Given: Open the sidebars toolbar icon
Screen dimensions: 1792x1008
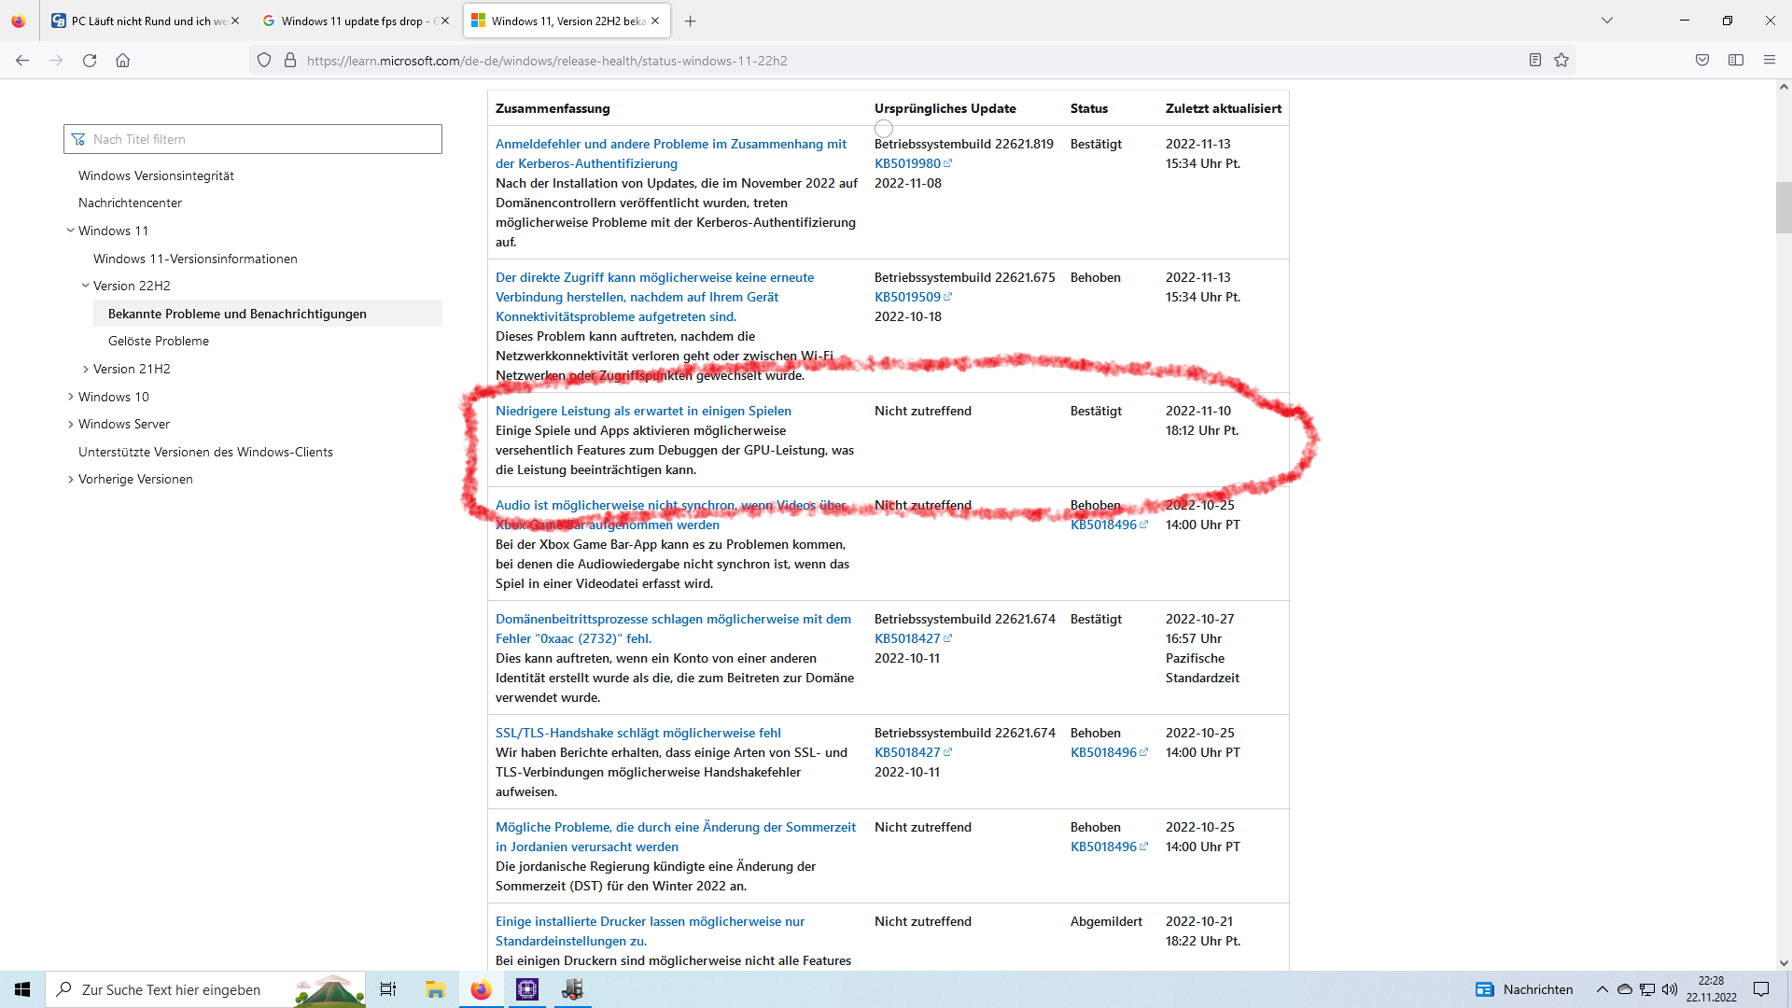Looking at the screenshot, I should point(1736,61).
